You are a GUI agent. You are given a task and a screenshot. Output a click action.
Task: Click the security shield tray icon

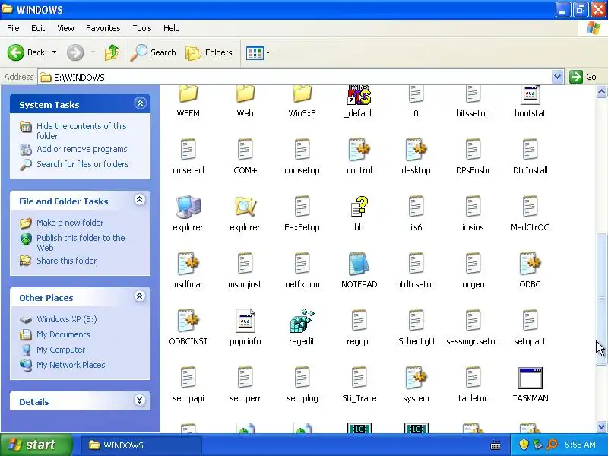[x=524, y=445]
